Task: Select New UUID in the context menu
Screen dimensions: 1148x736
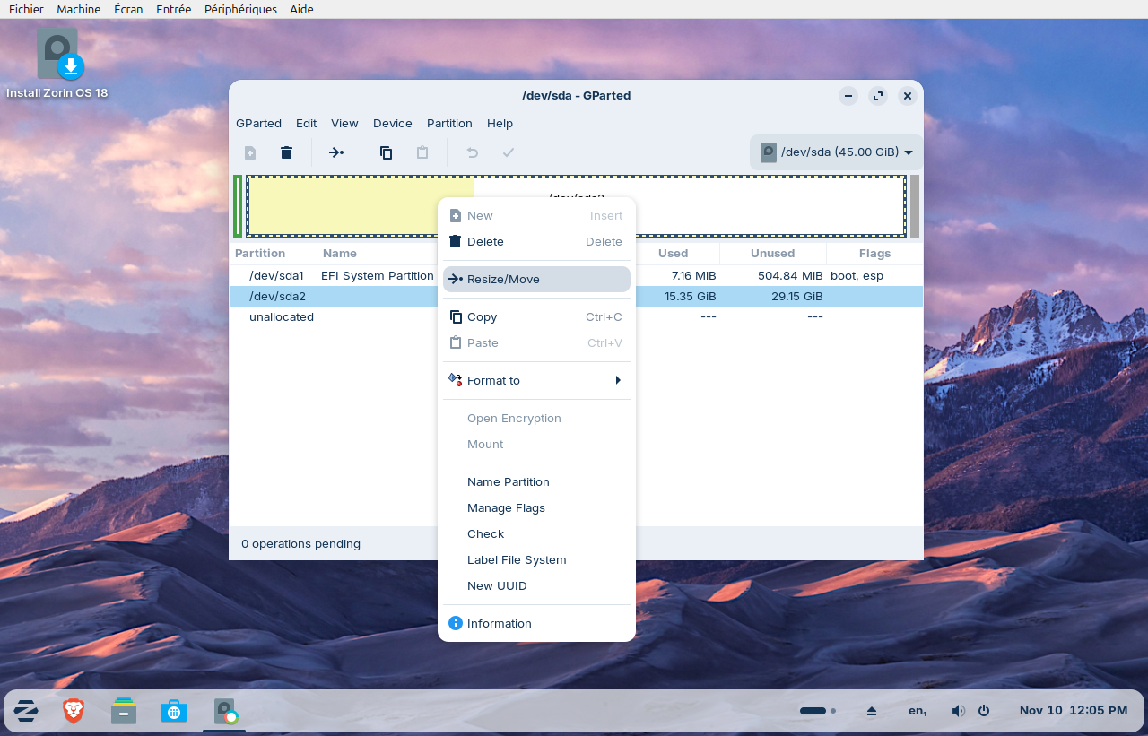Action: click(x=536, y=585)
